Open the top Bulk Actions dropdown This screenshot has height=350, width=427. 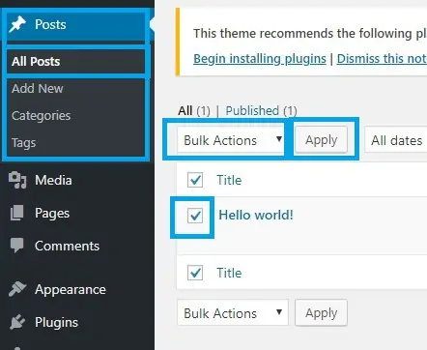click(x=231, y=140)
